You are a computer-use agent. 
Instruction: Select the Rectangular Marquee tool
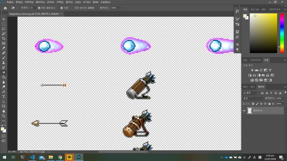coord(4,24)
